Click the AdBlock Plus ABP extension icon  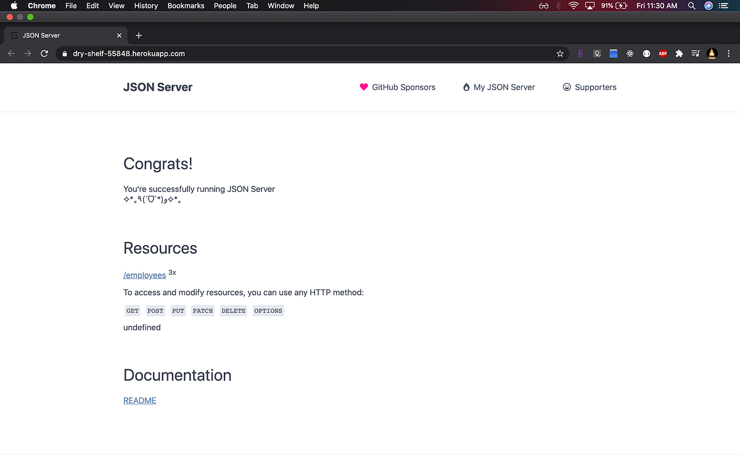pyautogui.click(x=663, y=54)
